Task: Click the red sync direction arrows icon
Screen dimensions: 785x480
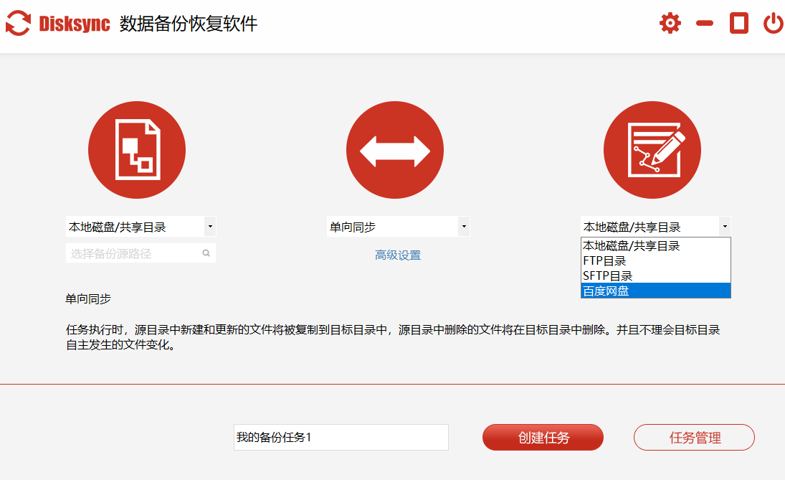Action: tap(395, 150)
